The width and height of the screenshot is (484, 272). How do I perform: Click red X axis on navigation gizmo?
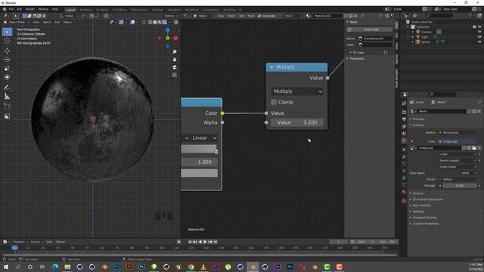click(x=175, y=38)
